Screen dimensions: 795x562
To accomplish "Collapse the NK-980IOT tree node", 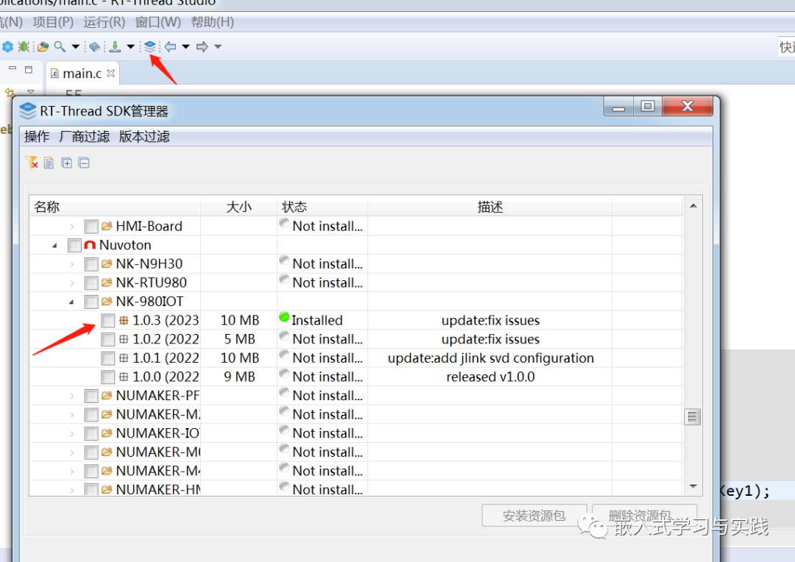I will pyautogui.click(x=71, y=302).
